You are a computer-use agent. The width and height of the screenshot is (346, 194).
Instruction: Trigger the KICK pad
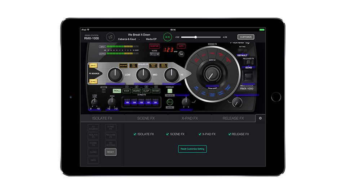click(126, 91)
